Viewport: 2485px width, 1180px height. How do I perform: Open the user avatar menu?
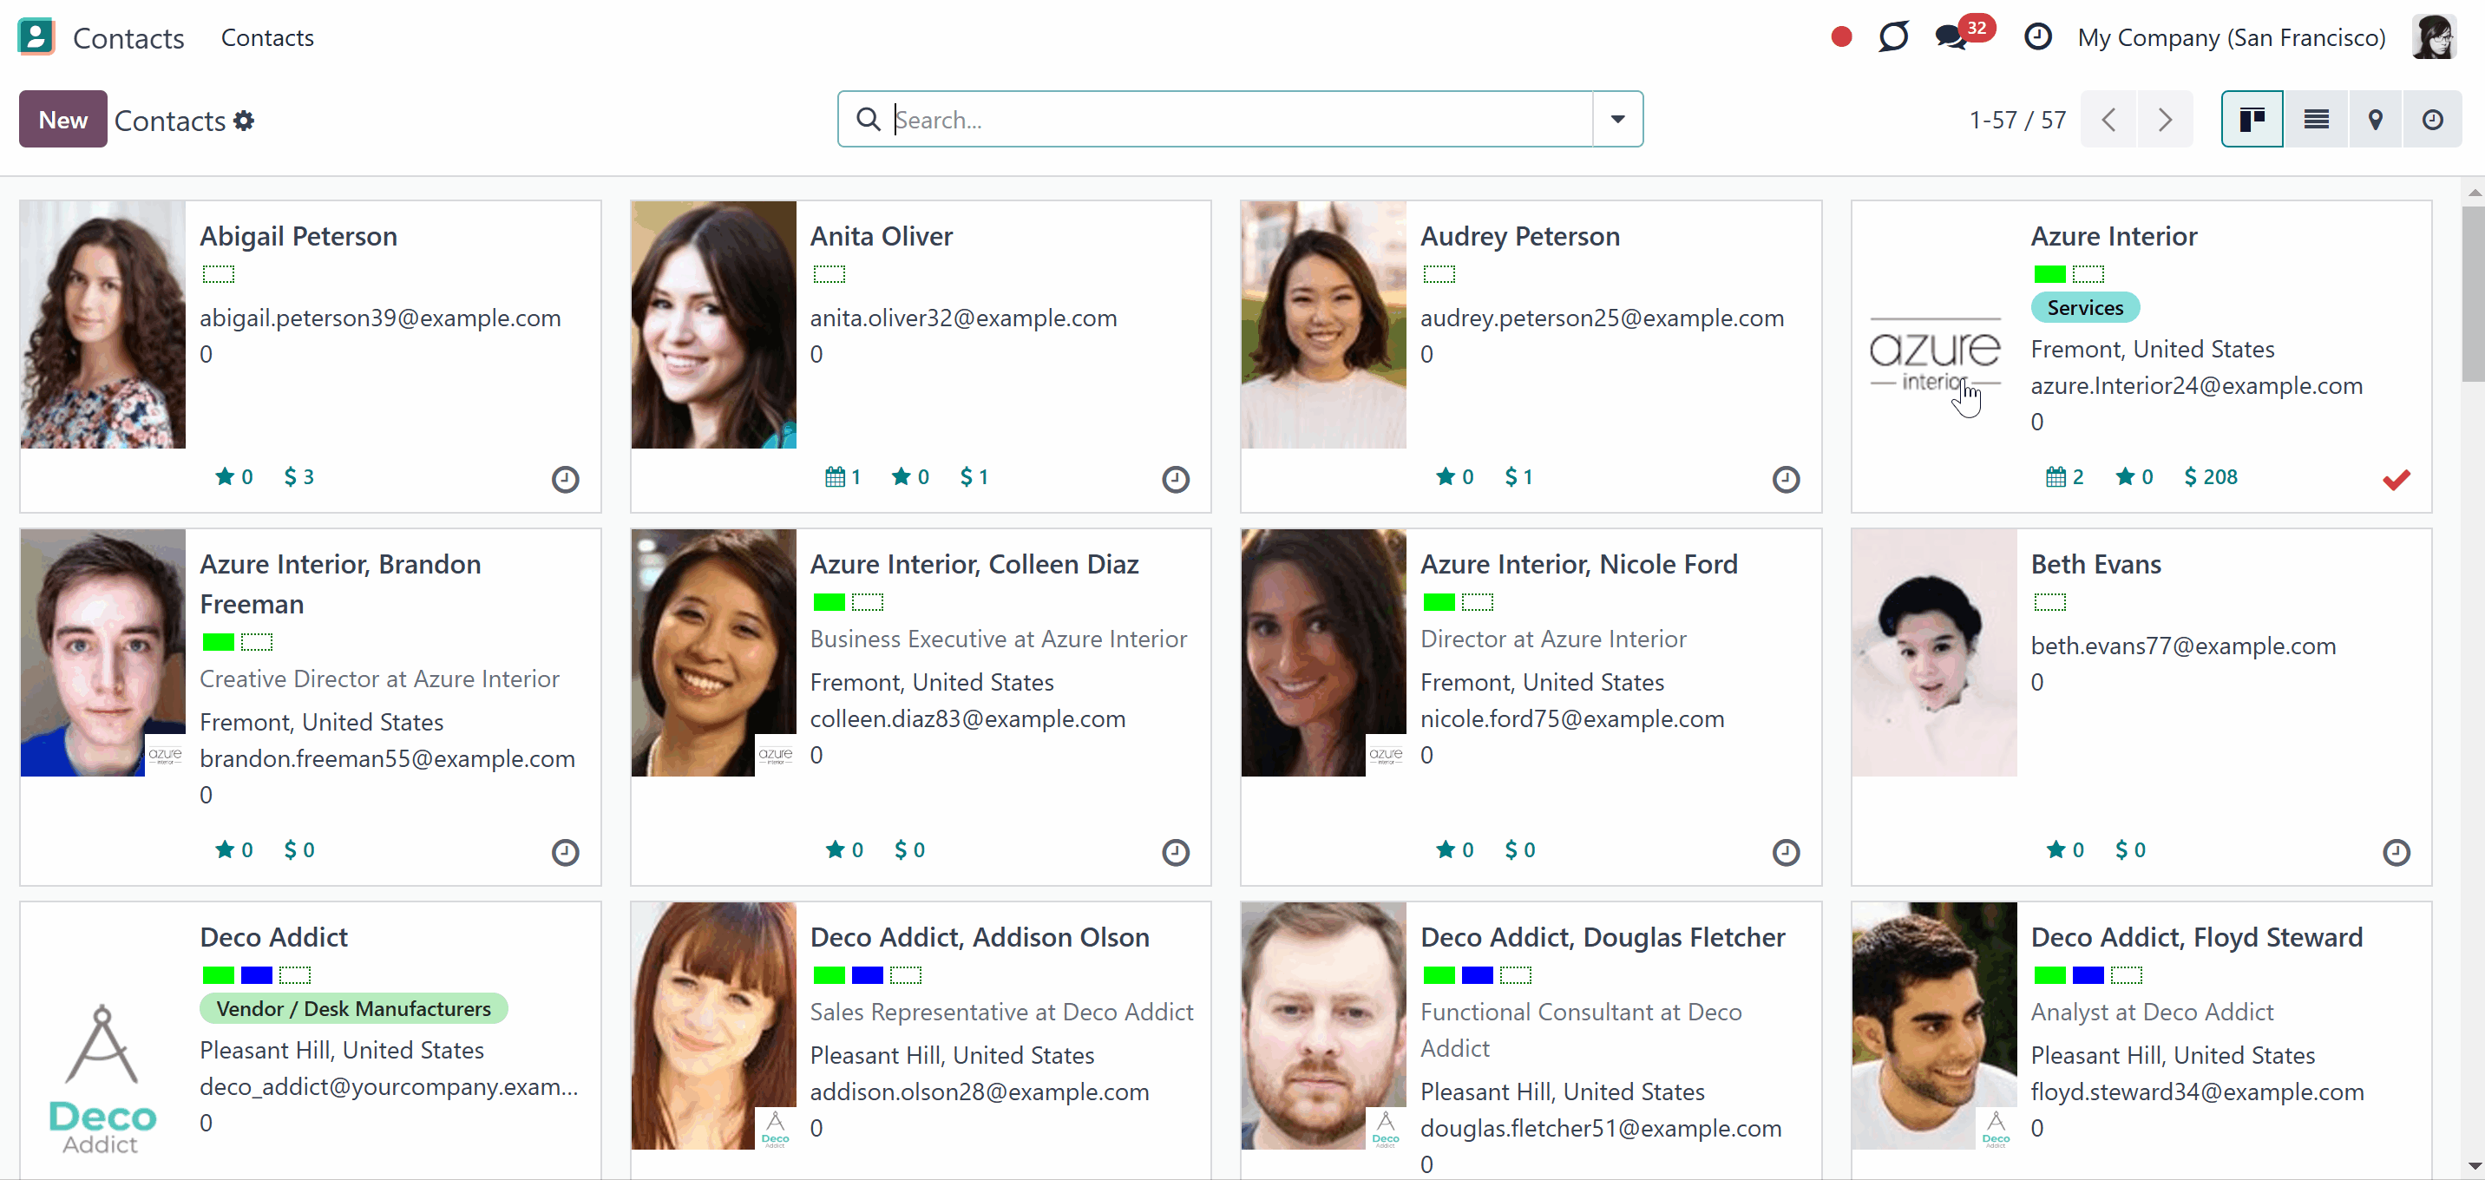point(2435,37)
